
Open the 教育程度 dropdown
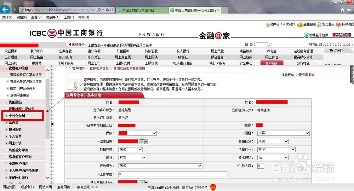[131, 150]
